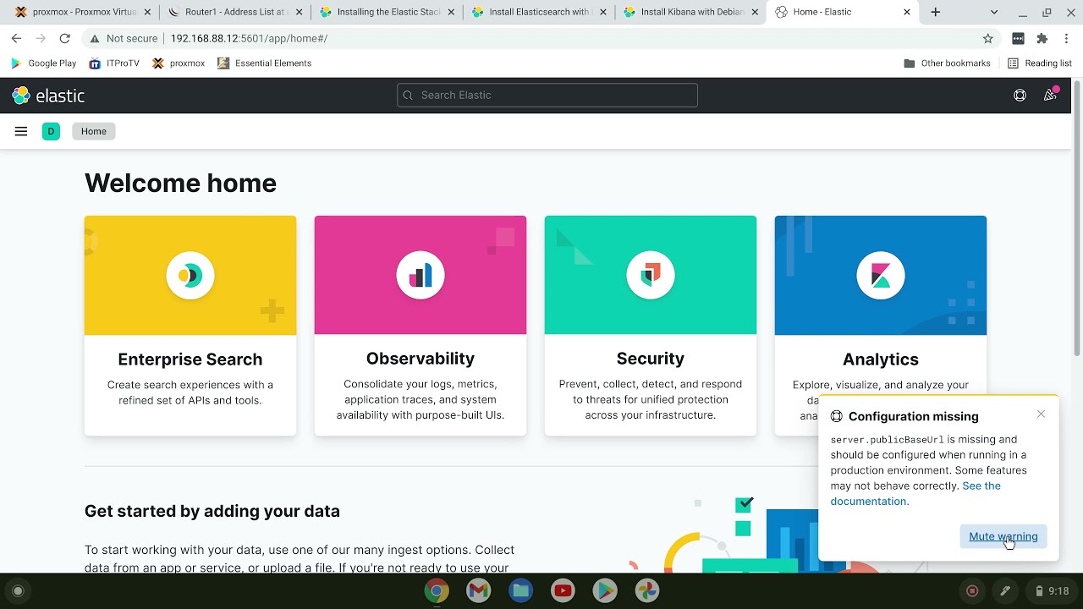Open the Analytics card title
Screen dimensions: 1083x609
[881, 359]
